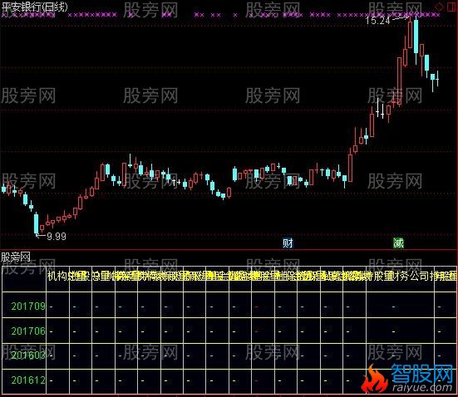Click the 9.99 low price label

(57, 236)
